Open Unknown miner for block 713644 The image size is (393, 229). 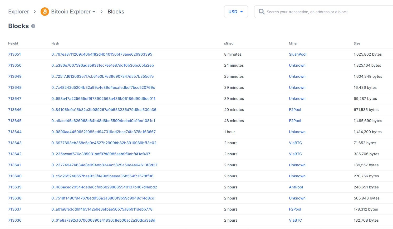point(297,132)
